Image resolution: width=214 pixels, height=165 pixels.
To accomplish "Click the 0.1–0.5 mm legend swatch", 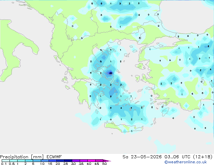I will (x=6, y=161).
